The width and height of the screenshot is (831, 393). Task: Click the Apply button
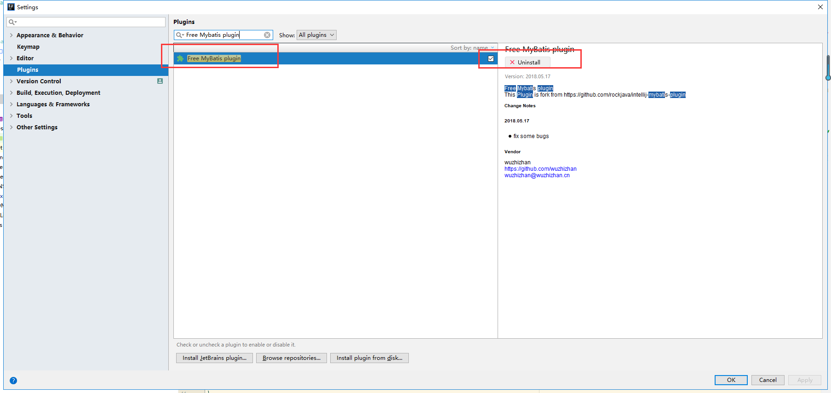pyautogui.click(x=805, y=380)
